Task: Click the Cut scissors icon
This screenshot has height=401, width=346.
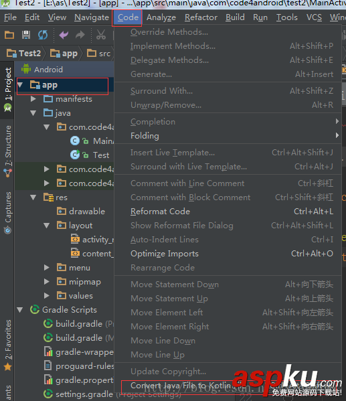Action: [x=101, y=35]
